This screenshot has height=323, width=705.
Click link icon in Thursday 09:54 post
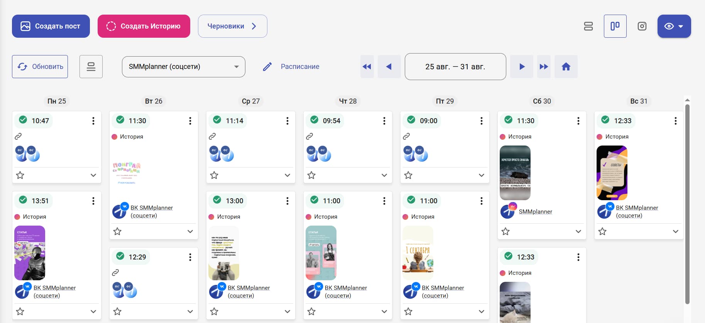point(309,136)
